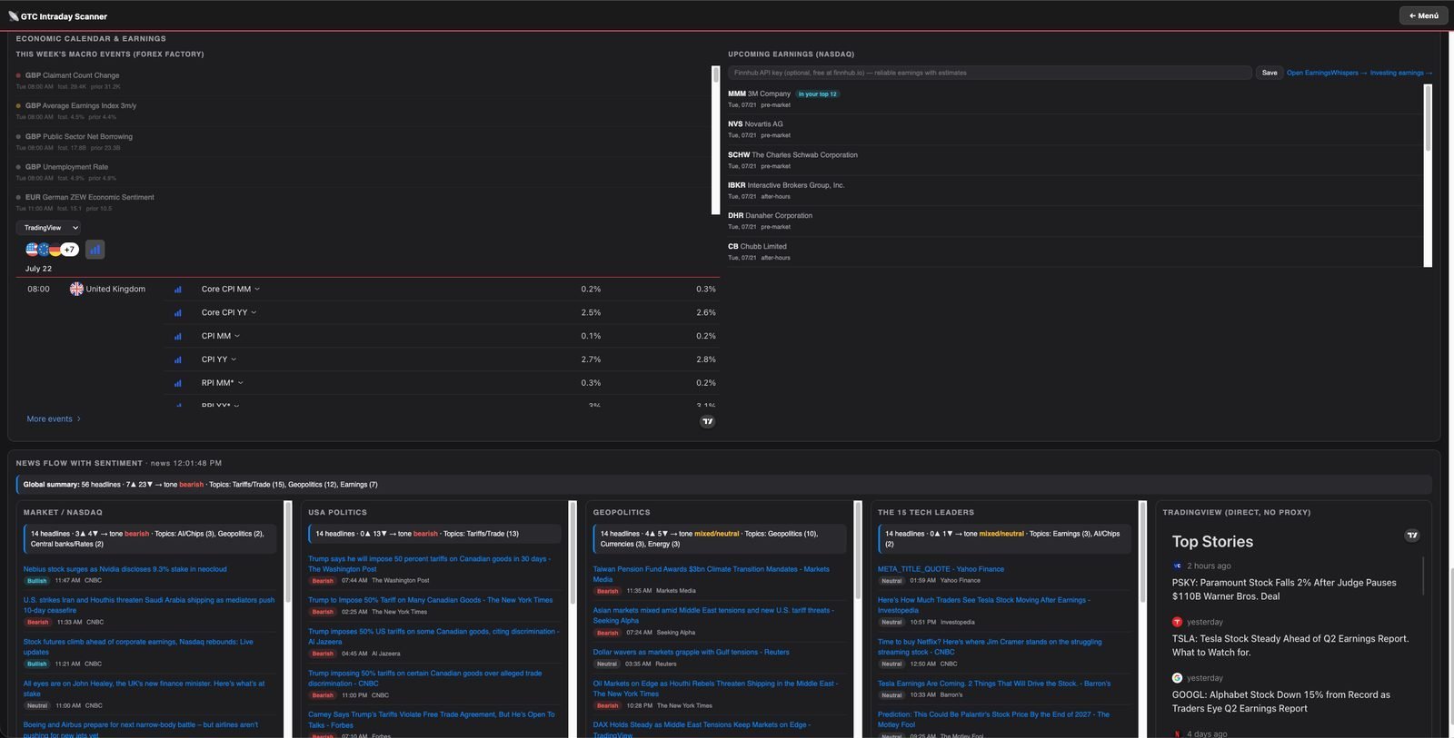Viewport: 1454px width, 738px height.
Task: Click the importance bars icon beside Core CPI MM
Action: [x=178, y=290]
